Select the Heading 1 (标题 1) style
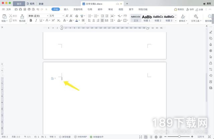214x139 pixels. click(x=147, y=18)
